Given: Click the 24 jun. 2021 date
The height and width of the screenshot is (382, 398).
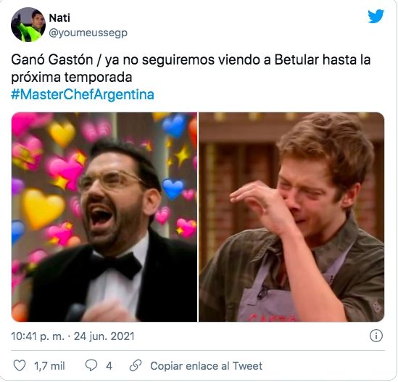Looking at the screenshot, I should pyautogui.click(x=104, y=336).
